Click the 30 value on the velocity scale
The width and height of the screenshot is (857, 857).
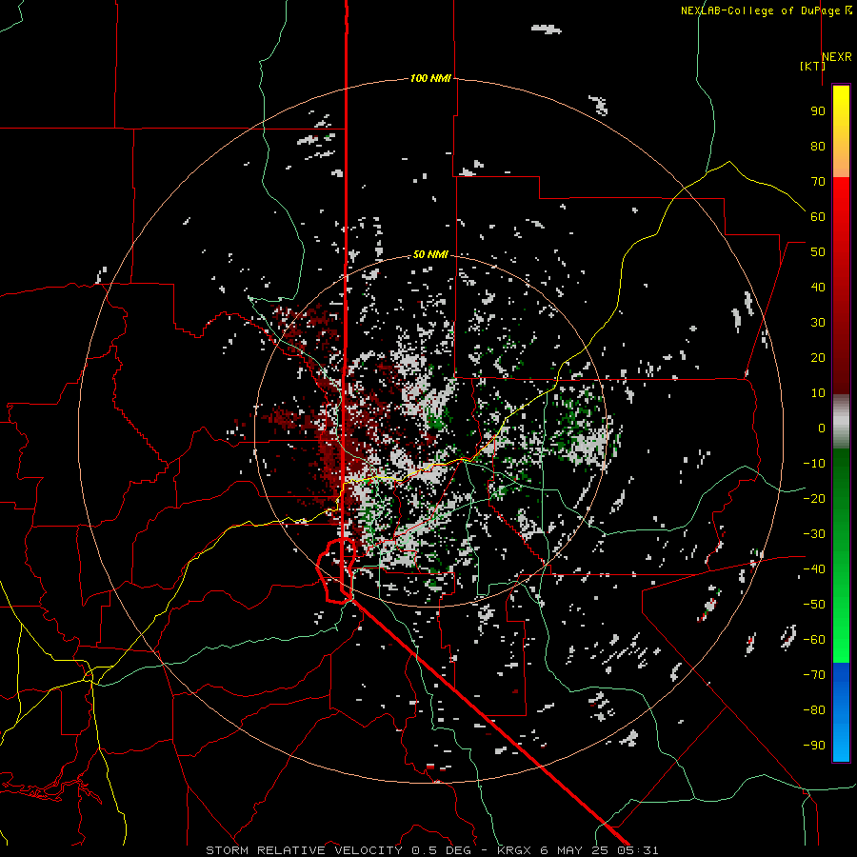[818, 323]
